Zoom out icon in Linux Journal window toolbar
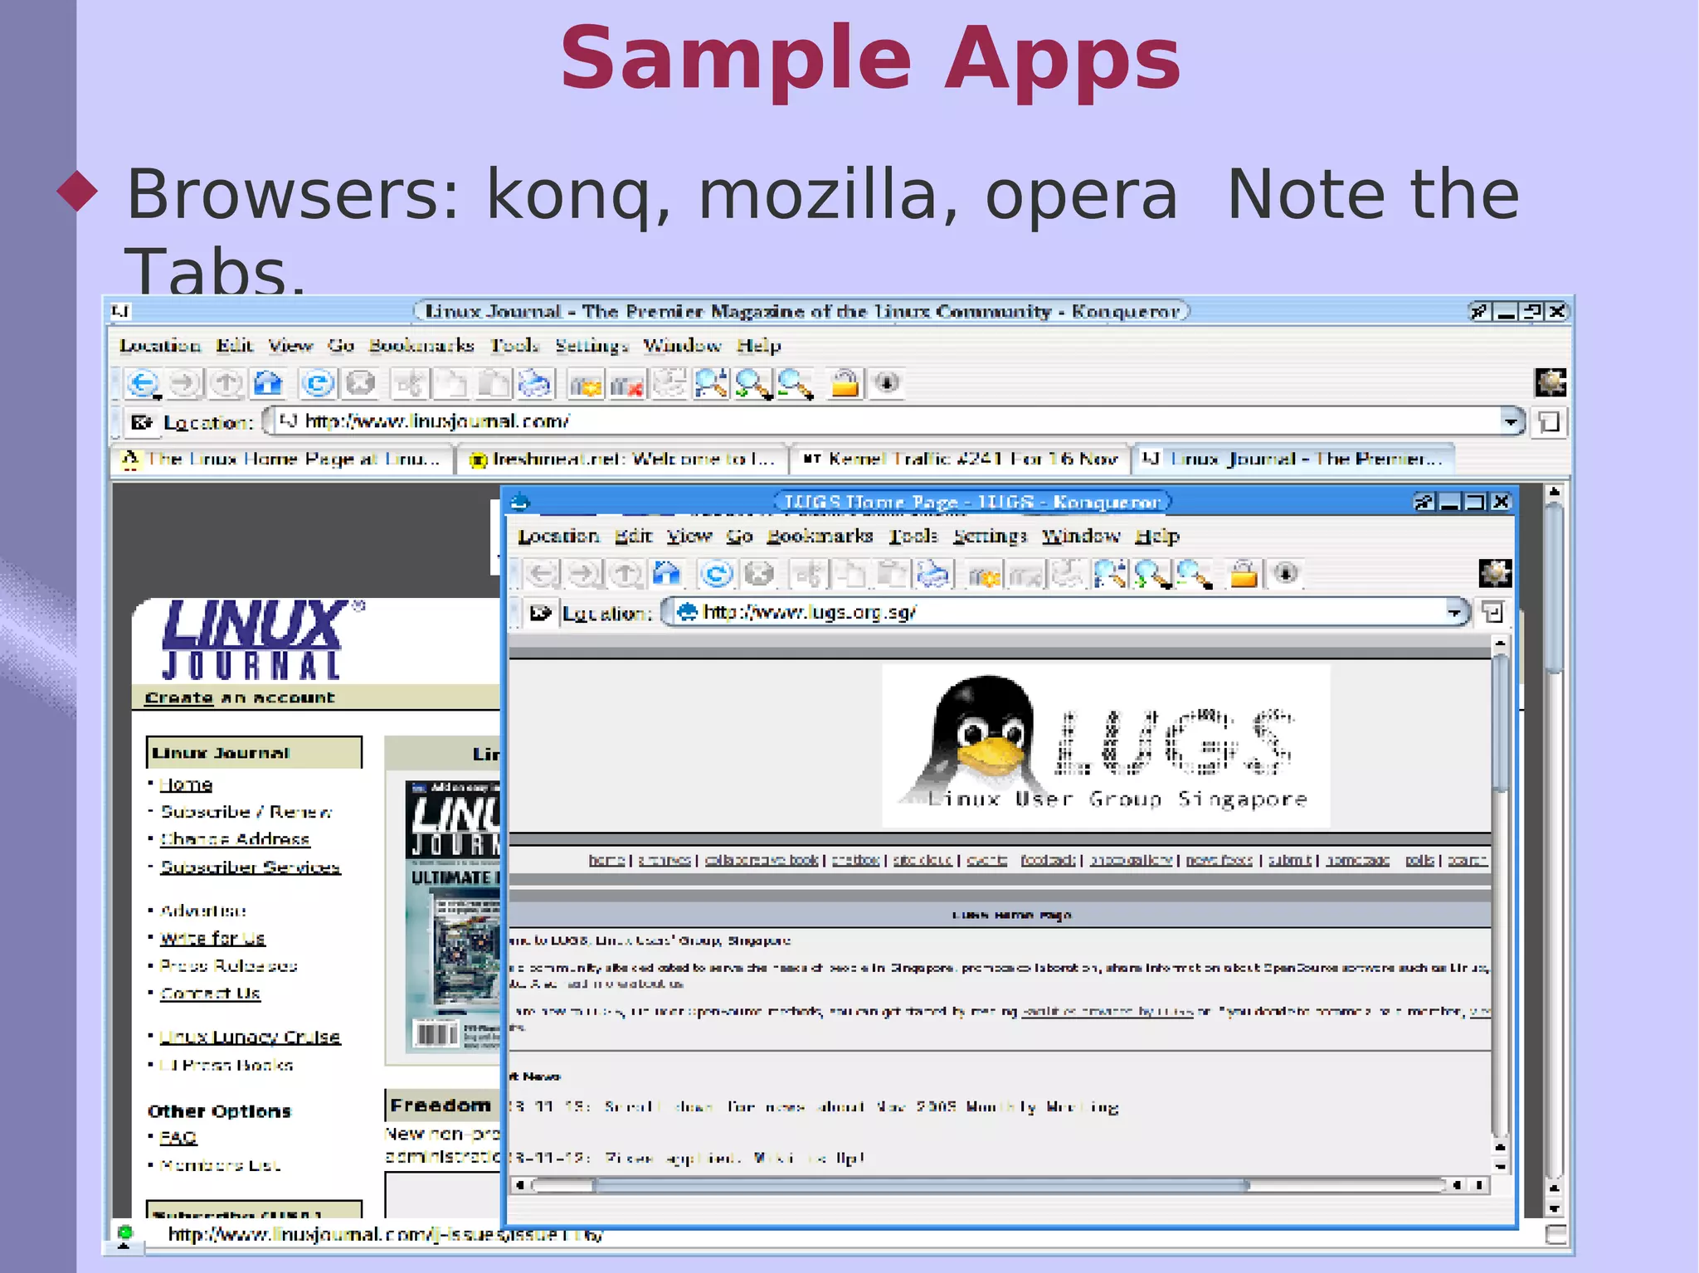Viewport: 1699px width, 1273px height. tap(796, 383)
